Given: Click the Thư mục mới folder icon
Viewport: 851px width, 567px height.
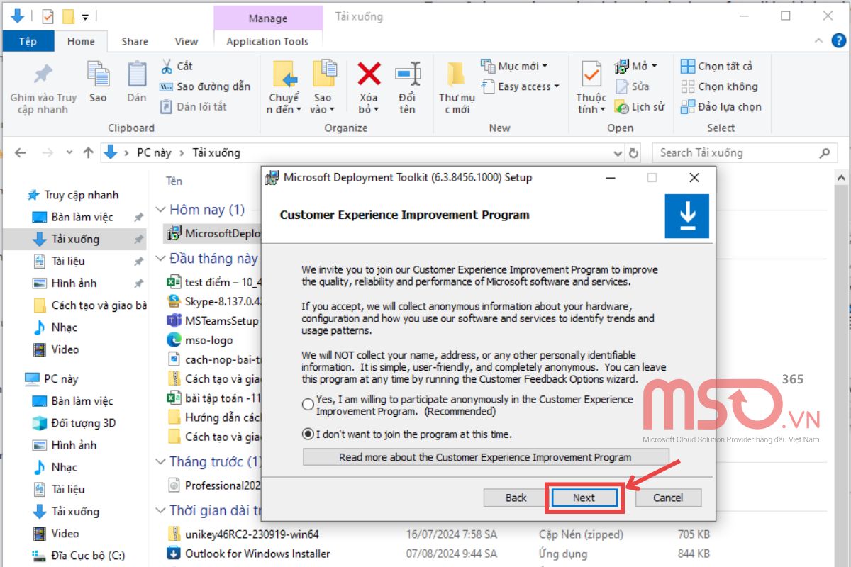Looking at the screenshot, I should pyautogui.click(x=456, y=74).
